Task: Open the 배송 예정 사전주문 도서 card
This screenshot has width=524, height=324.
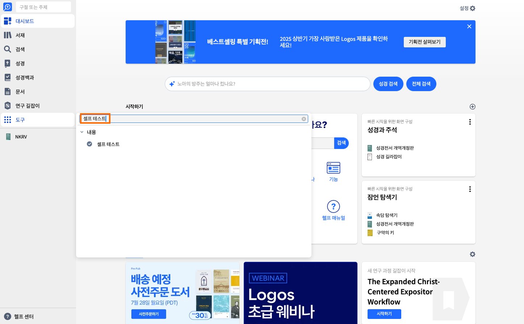Action: 183,293
